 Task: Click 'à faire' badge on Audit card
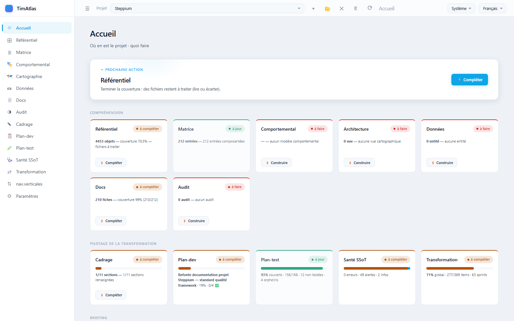[x=235, y=187]
